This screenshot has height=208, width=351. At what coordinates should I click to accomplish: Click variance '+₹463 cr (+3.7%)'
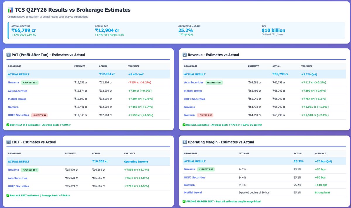[140, 107]
